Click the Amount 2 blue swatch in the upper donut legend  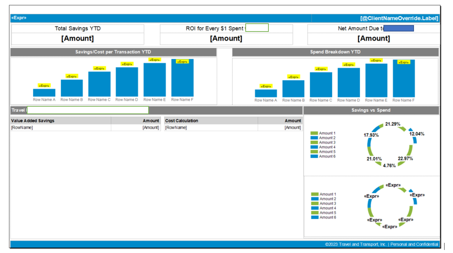314,138
